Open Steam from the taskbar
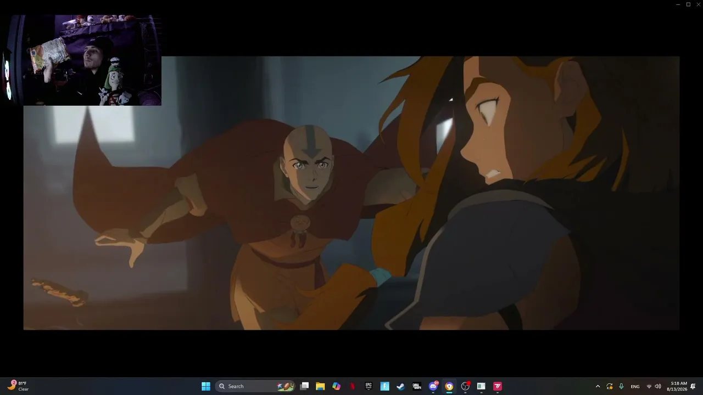The width and height of the screenshot is (703, 395). [400, 386]
